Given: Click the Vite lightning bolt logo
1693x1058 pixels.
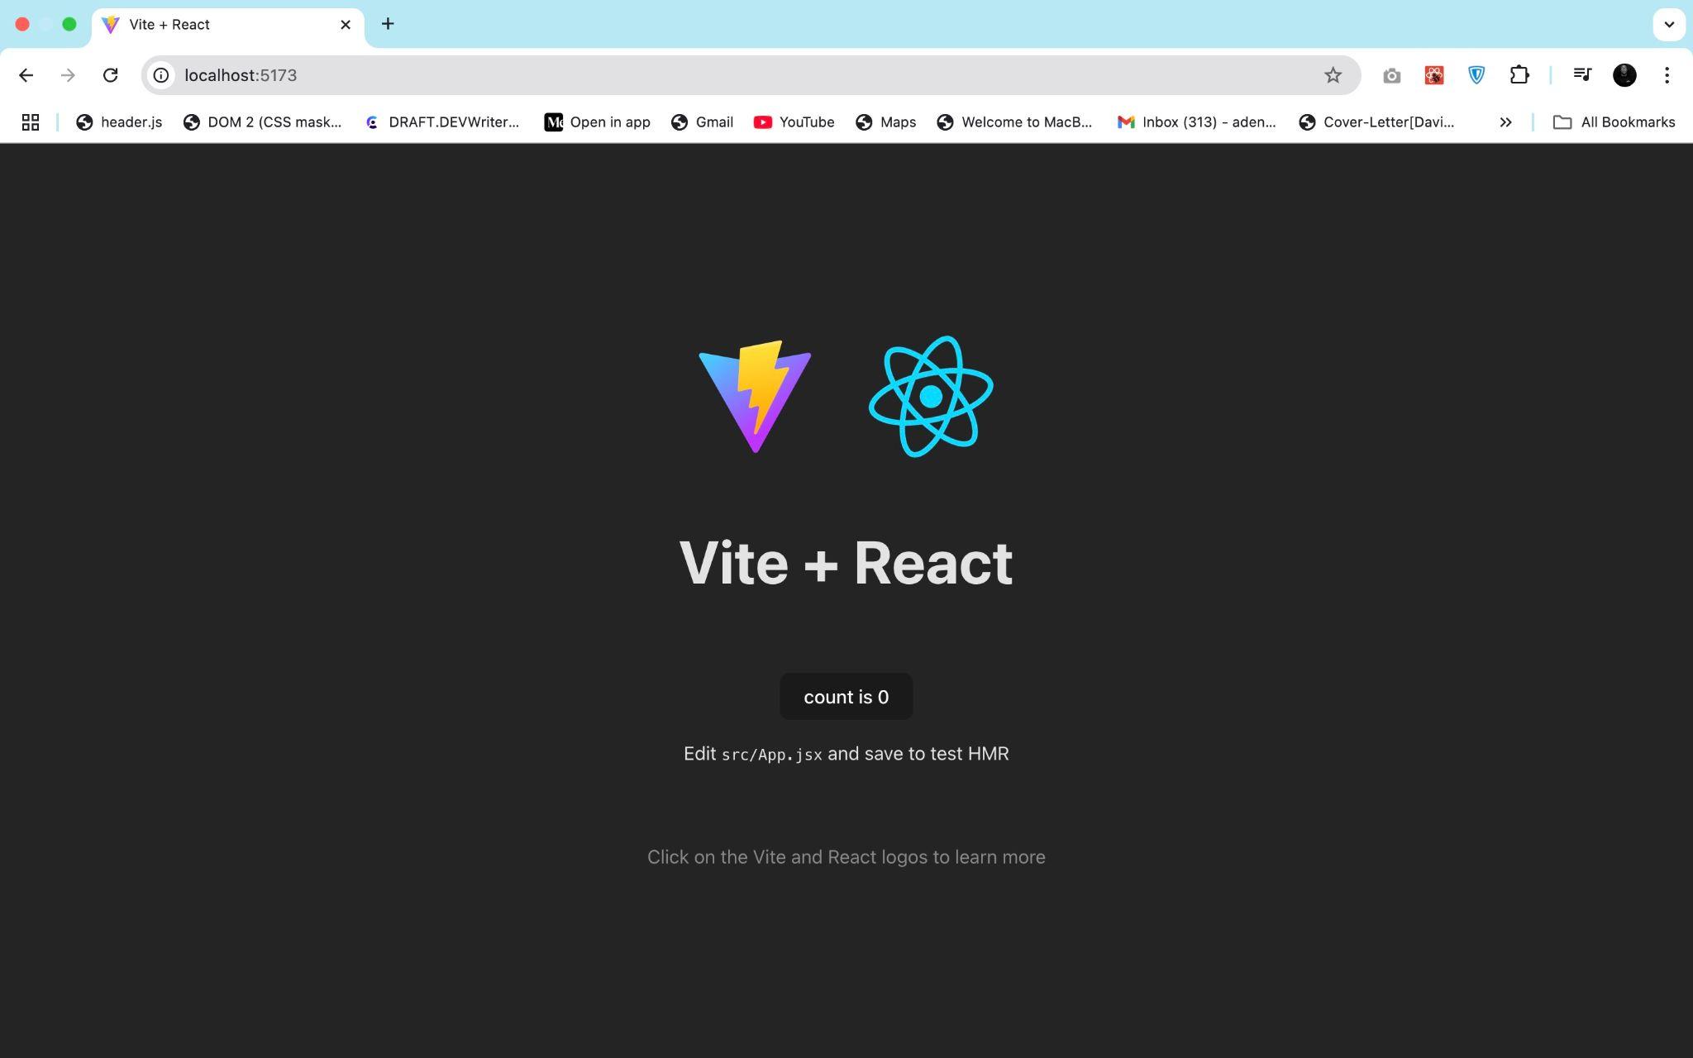Looking at the screenshot, I should (x=755, y=396).
